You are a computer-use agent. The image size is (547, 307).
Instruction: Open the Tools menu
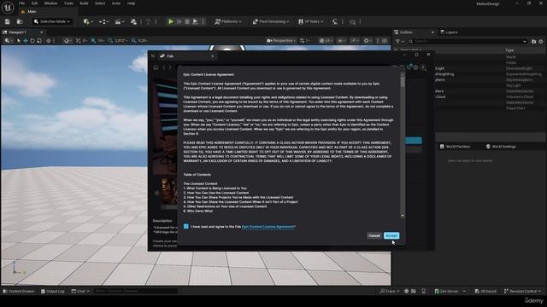(68, 3)
